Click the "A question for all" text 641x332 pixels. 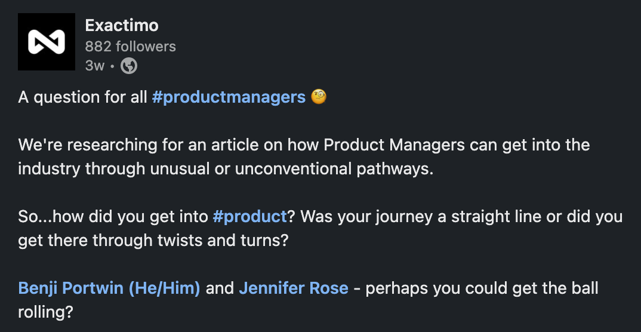(82, 97)
